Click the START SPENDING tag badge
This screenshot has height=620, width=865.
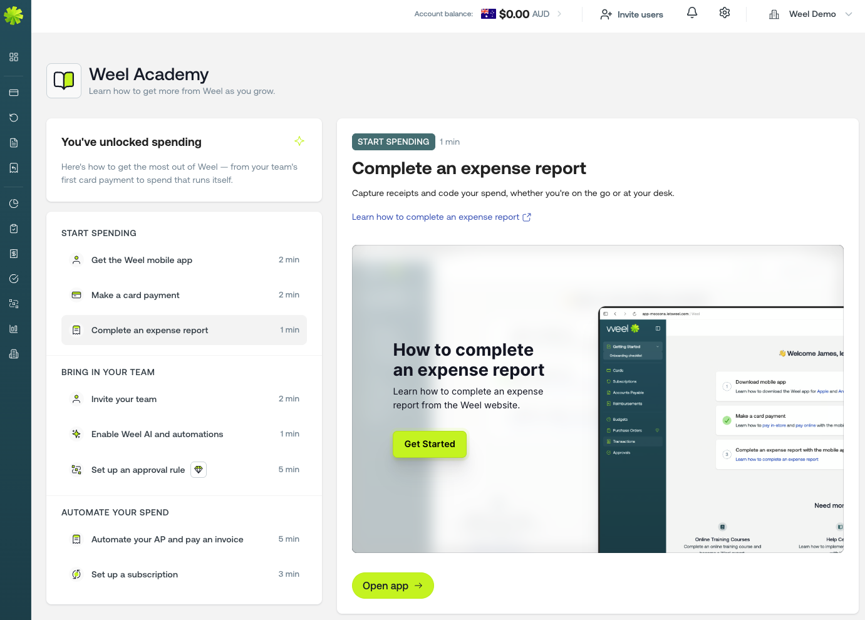(x=393, y=142)
